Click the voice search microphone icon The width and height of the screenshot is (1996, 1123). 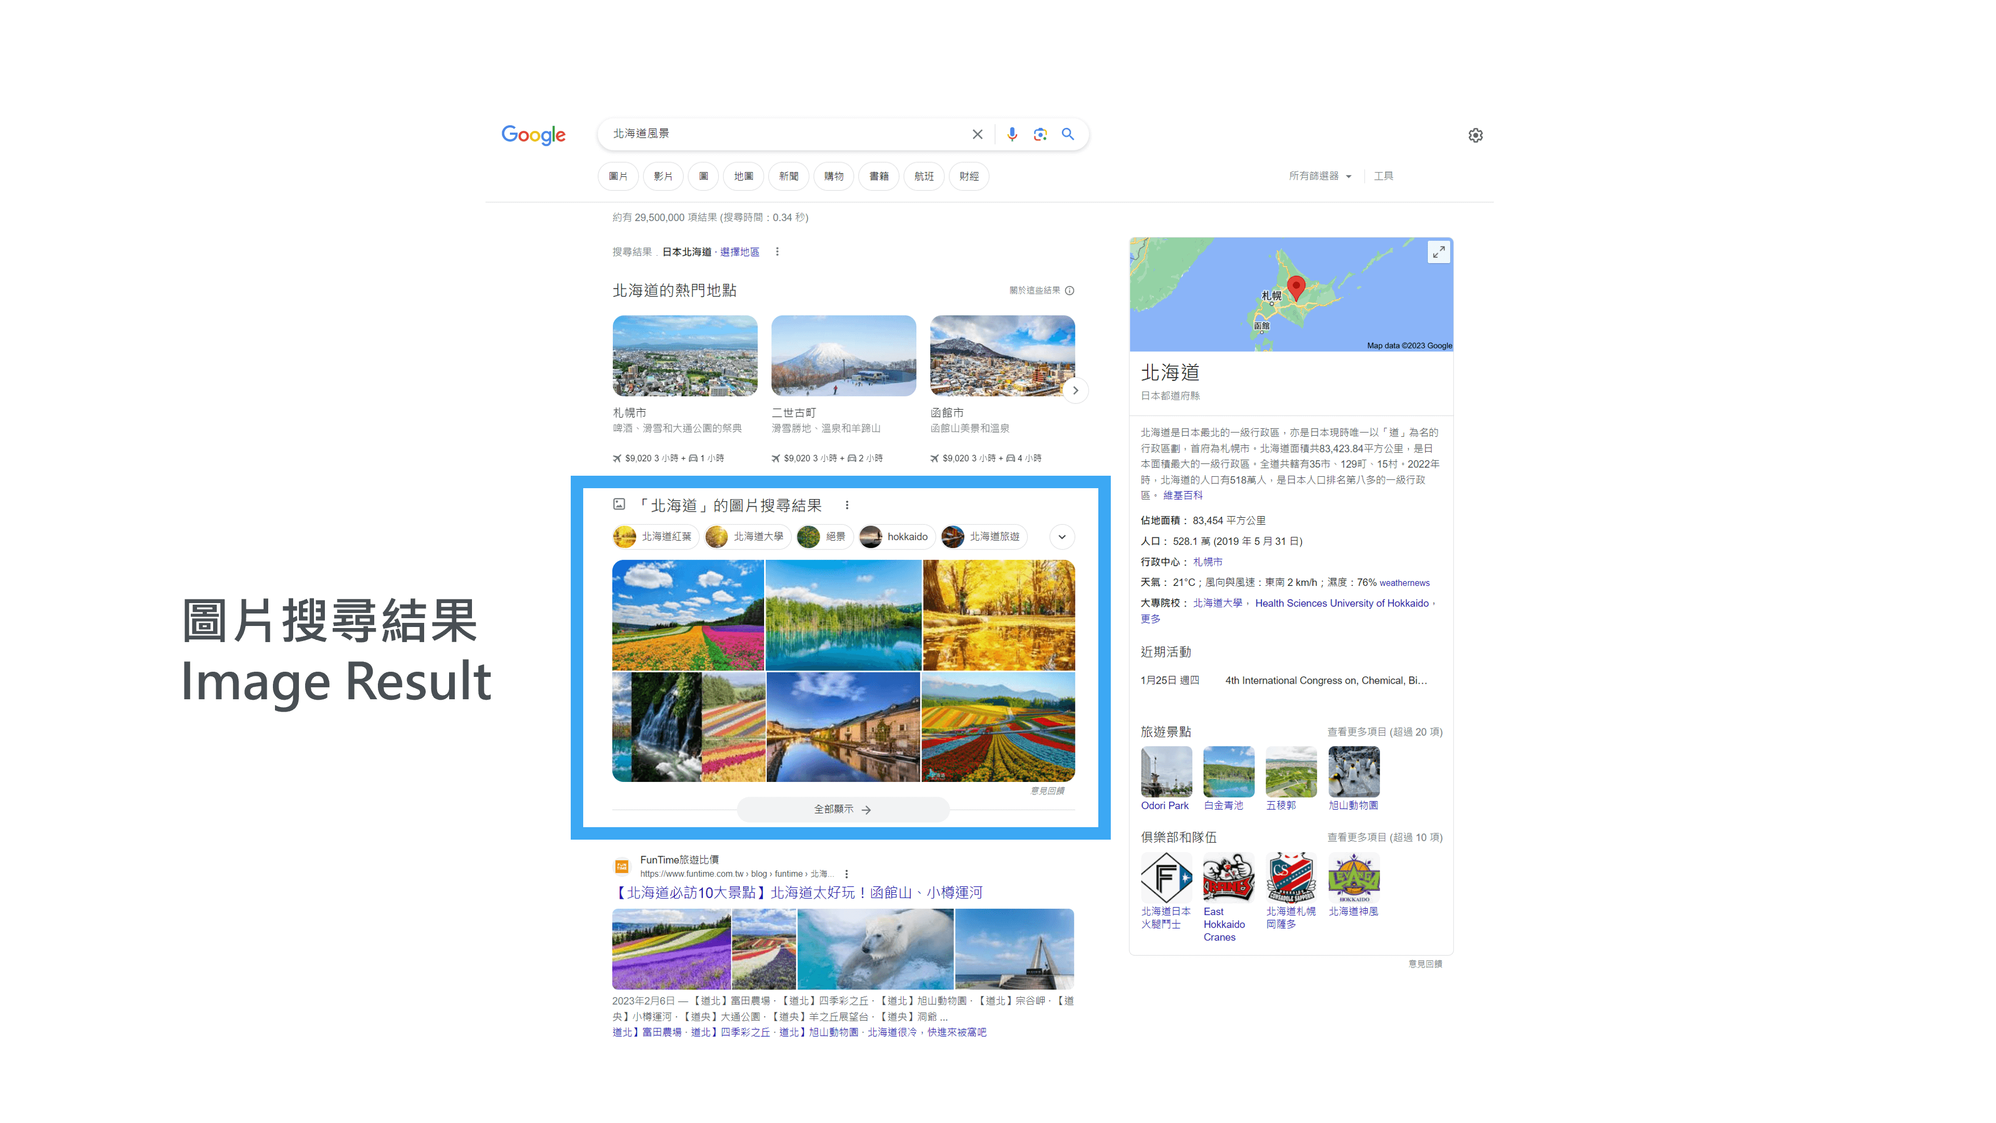1012,134
